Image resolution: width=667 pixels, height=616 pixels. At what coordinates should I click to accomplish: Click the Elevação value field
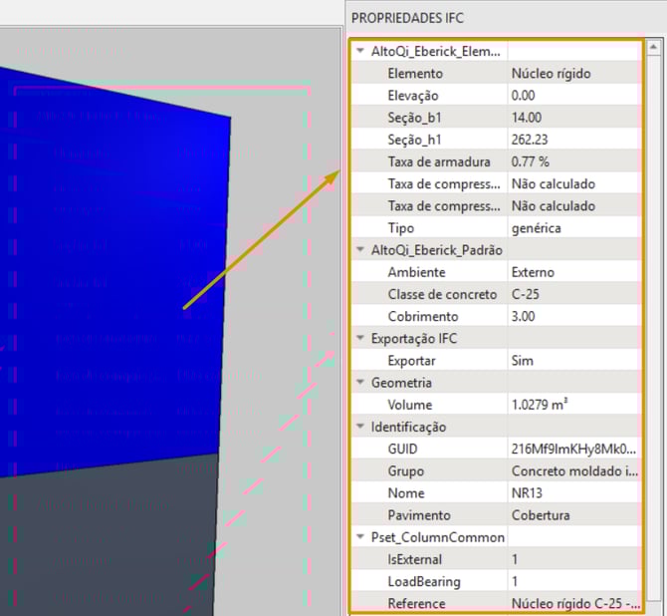coord(572,96)
